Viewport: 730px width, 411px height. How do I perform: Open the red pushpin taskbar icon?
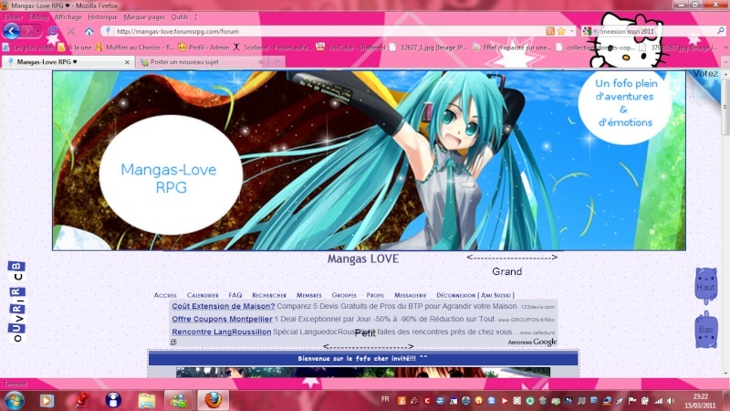[81, 400]
